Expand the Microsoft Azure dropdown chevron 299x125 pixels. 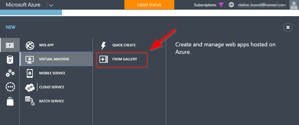[x=51, y=5]
